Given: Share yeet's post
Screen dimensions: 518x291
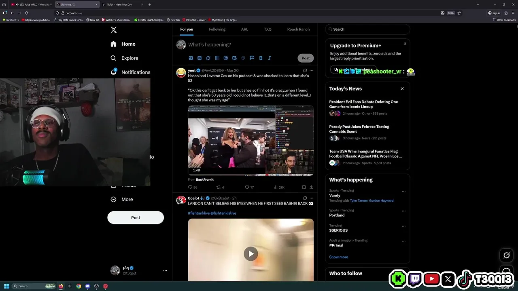Looking at the screenshot, I should point(311,187).
